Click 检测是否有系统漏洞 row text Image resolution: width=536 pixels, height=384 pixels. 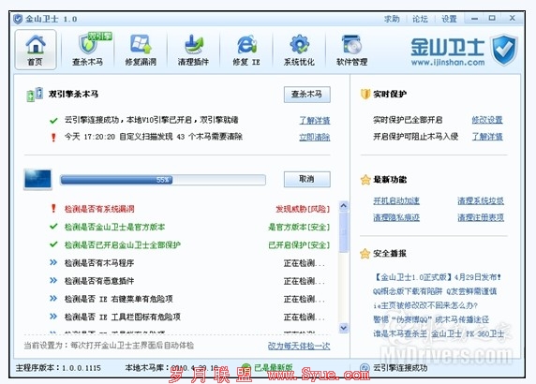pos(99,209)
